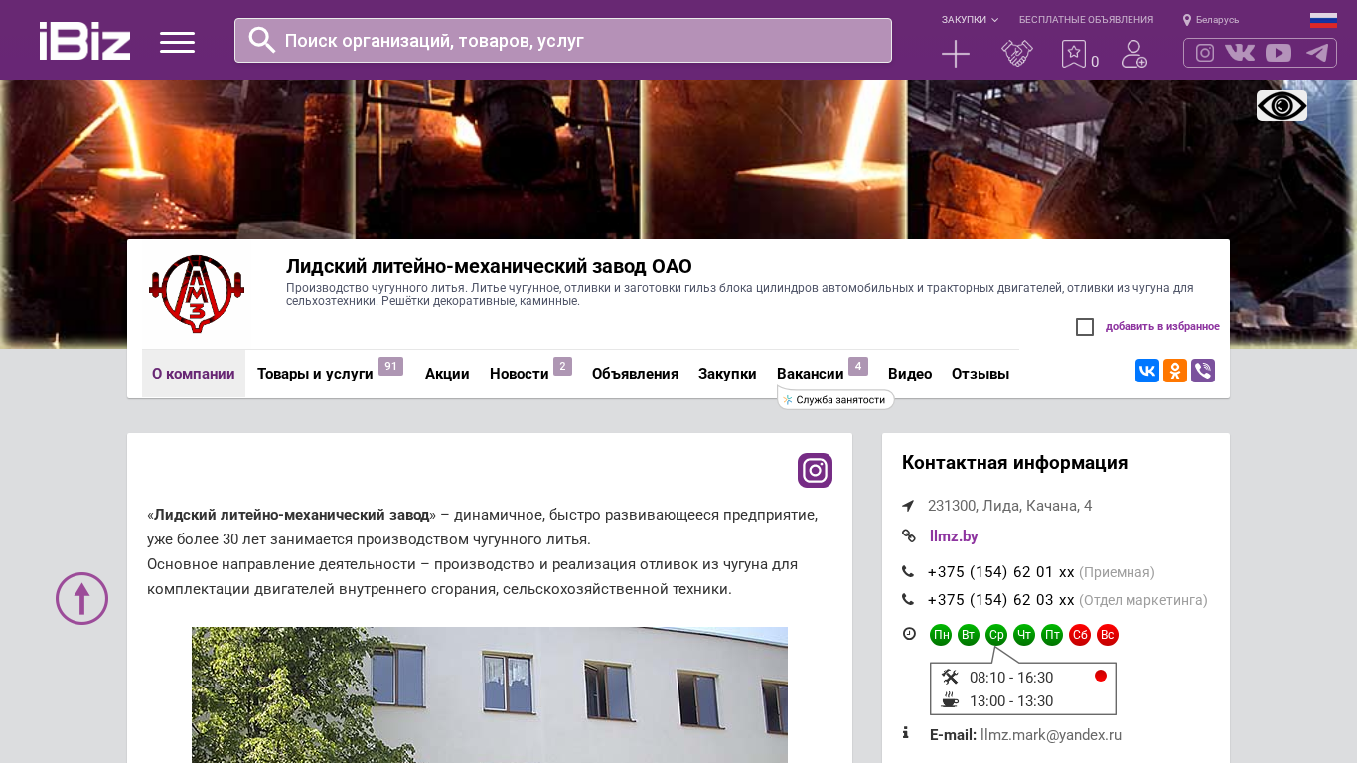The width and height of the screenshot is (1357, 763).
Task: Click the Контактная информация heading
Action: [1014, 463]
